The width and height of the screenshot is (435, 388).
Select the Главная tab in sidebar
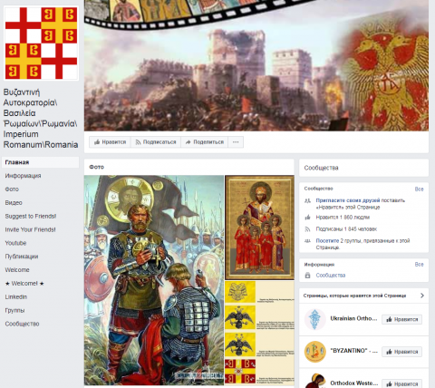point(41,162)
